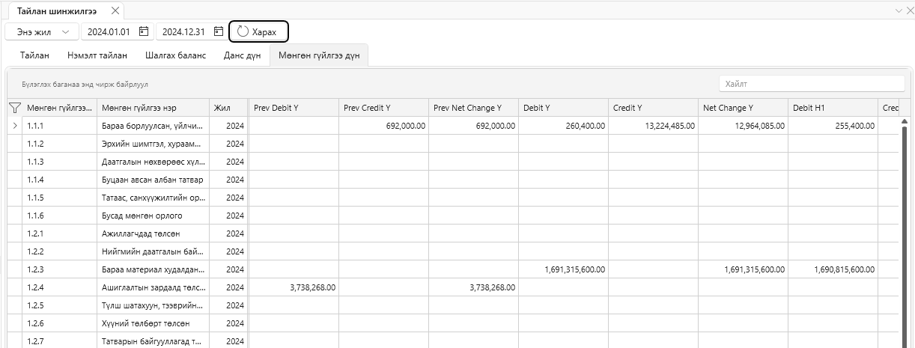
Task: Select row Татварын байгууллагад т...
Action: click(x=153, y=341)
